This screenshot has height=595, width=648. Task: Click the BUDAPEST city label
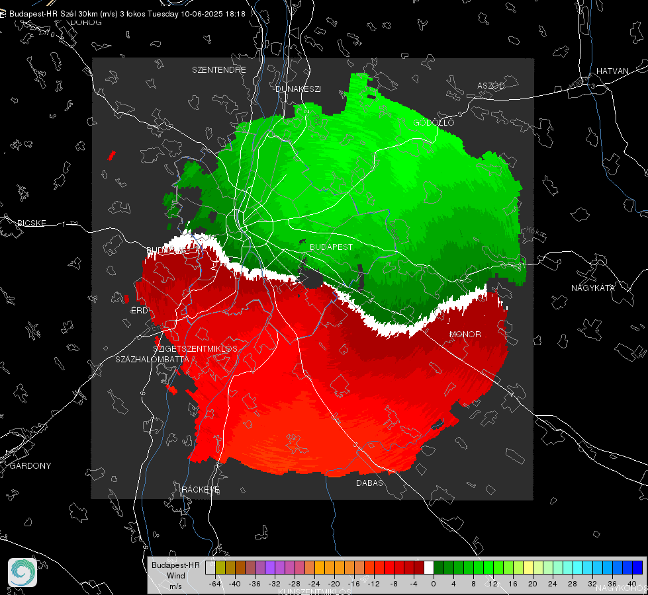331,247
